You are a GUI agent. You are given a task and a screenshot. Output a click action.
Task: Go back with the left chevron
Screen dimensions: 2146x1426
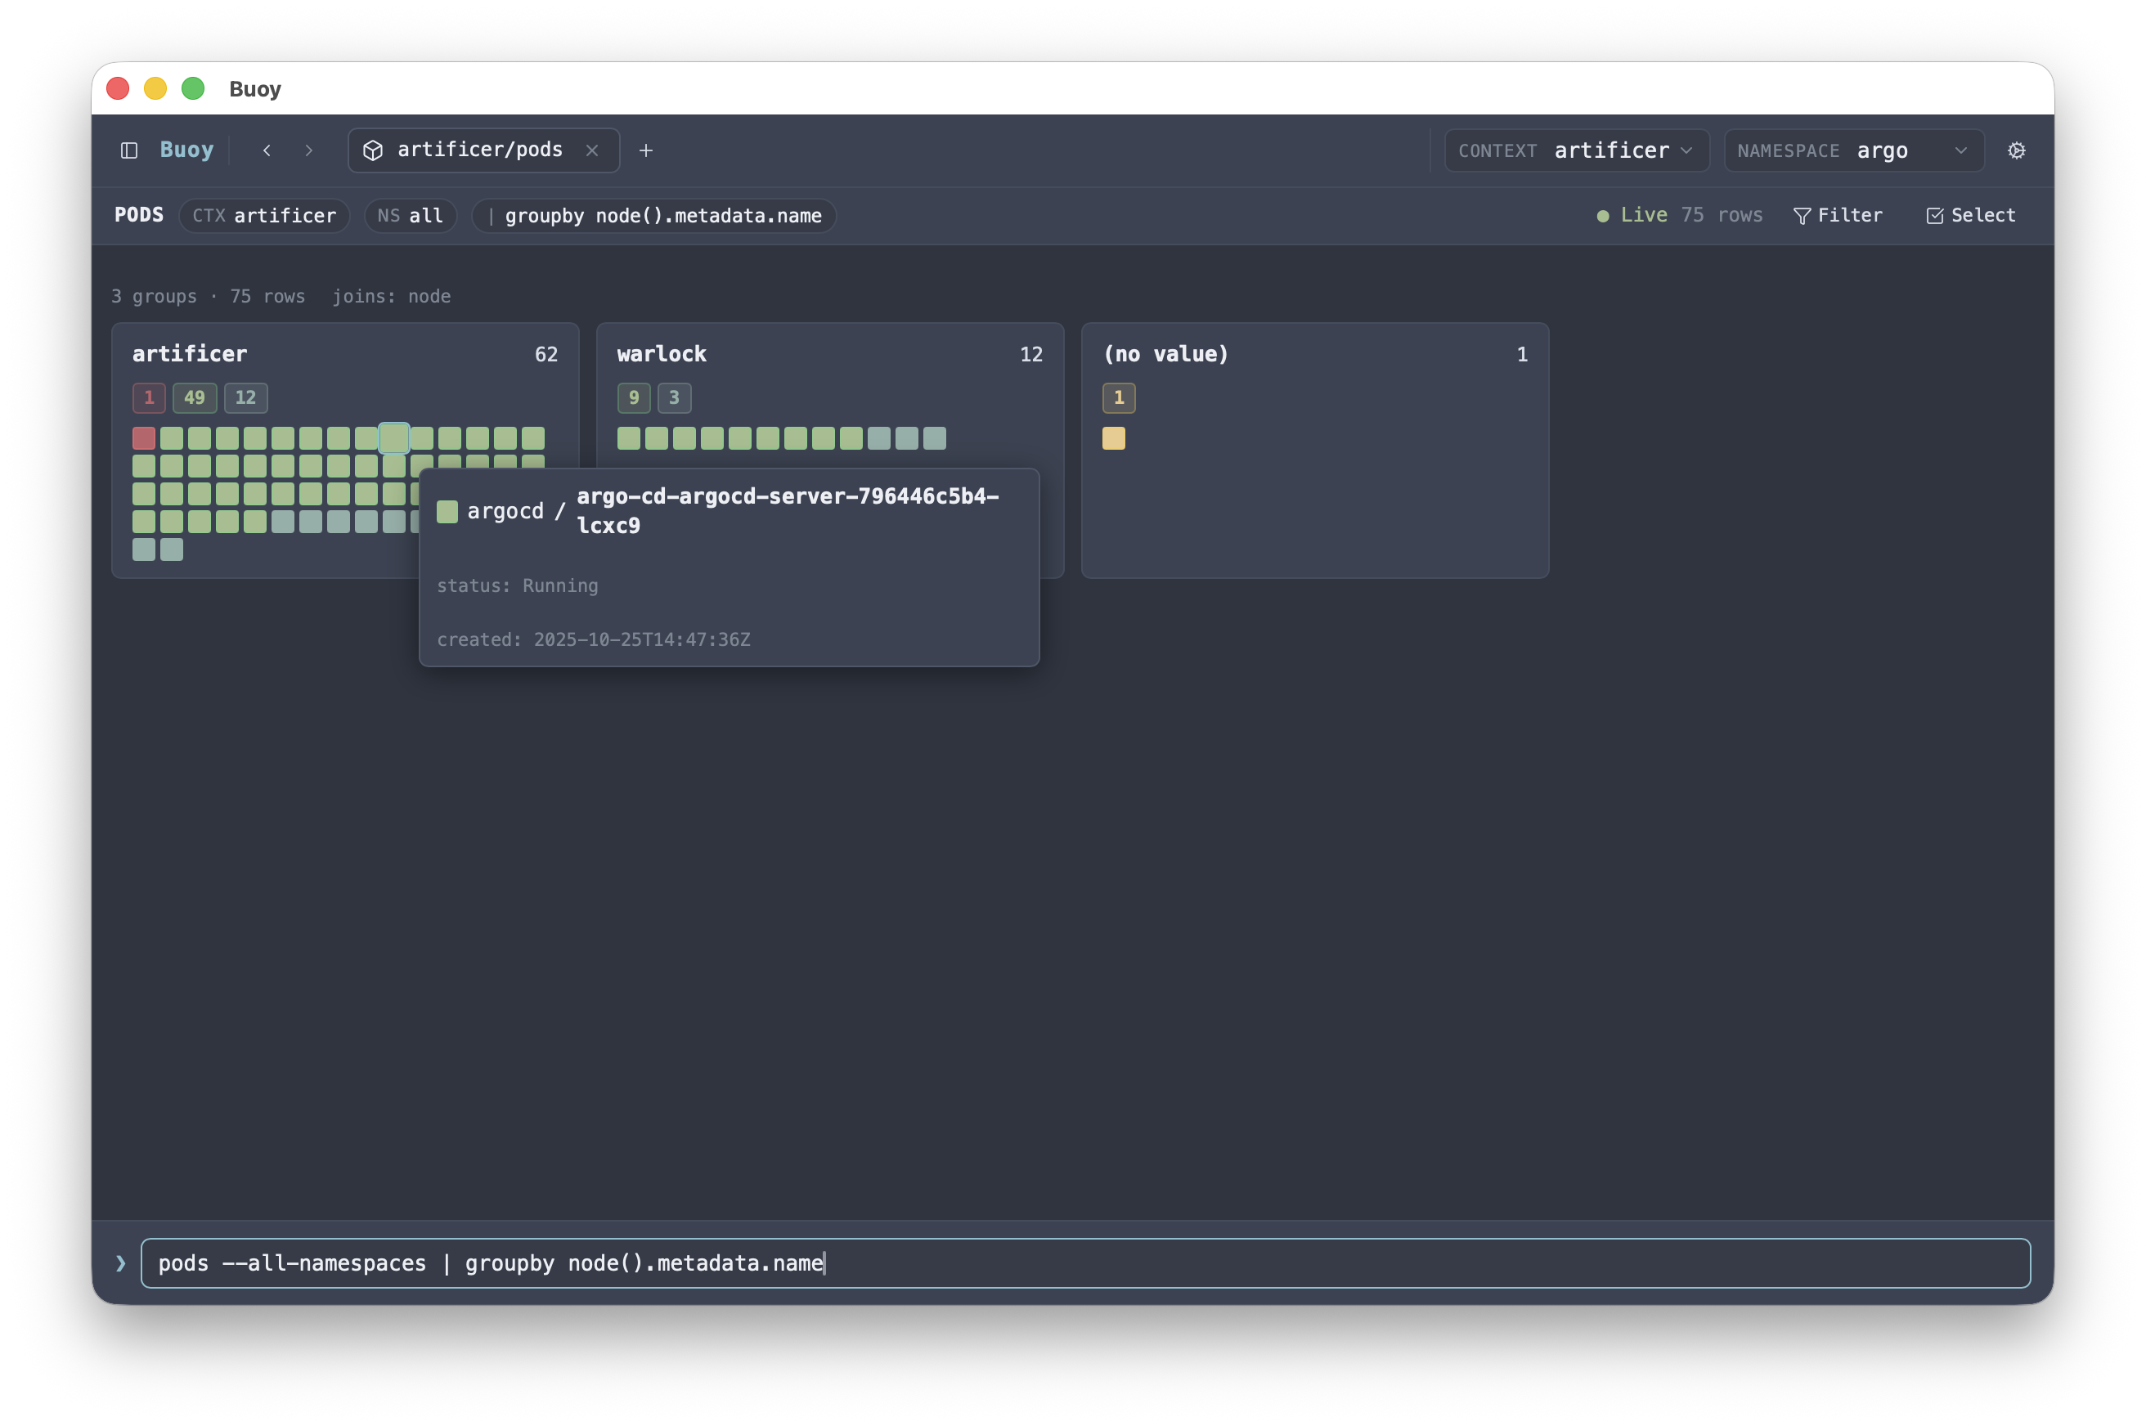(267, 150)
